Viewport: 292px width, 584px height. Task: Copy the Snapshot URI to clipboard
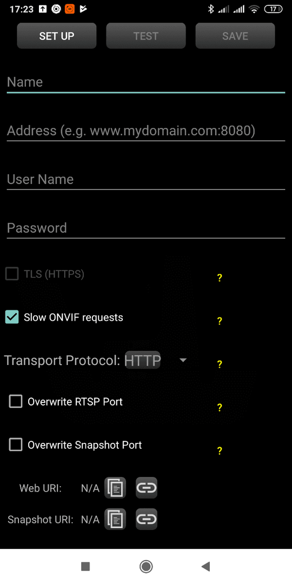click(x=115, y=519)
